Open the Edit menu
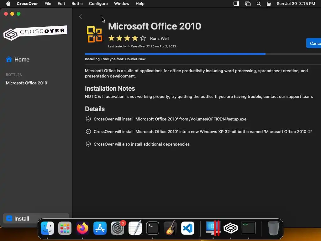Viewport: 321px width, 241px height. [x=61, y=4]
